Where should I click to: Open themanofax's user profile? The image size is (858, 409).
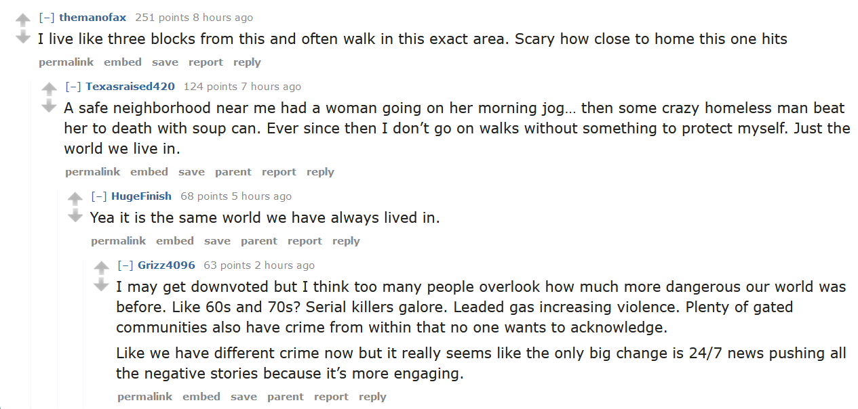[93, 18]
